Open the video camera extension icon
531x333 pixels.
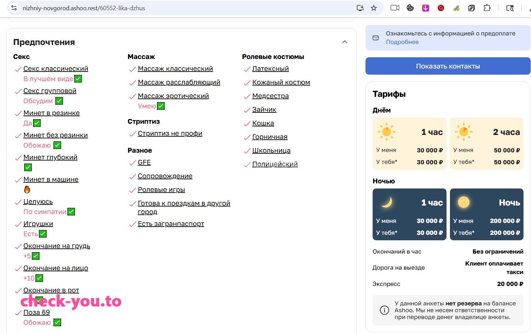pyautogui.click(x=395, y=8)
